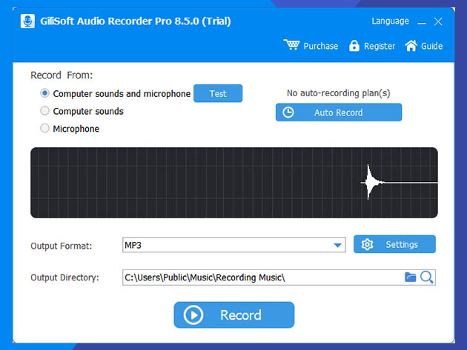Click the Register padlock icon
Image resolution: width=467 pixels, height=350 pixels.
point(354,46)
